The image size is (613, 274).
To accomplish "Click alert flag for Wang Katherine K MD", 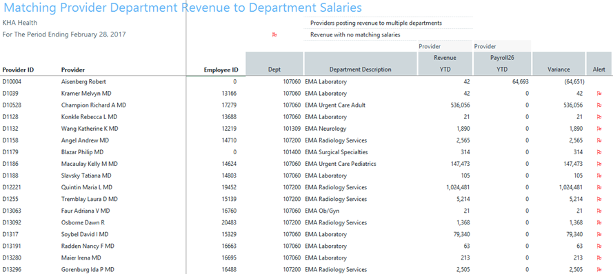I will coord(599,129).
